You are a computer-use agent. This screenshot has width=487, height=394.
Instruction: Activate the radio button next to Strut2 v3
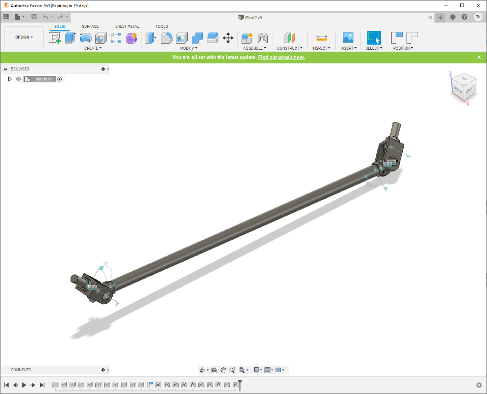(60, 79)
